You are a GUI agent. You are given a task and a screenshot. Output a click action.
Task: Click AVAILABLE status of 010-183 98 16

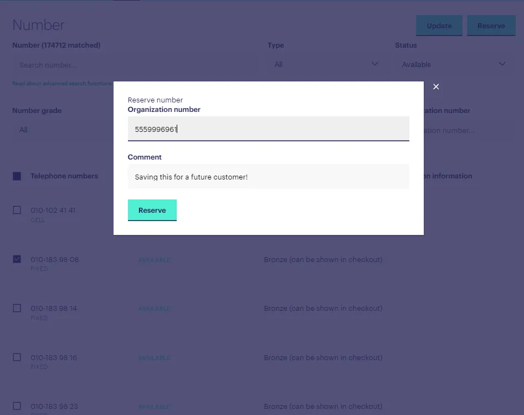tap(155, 358)
